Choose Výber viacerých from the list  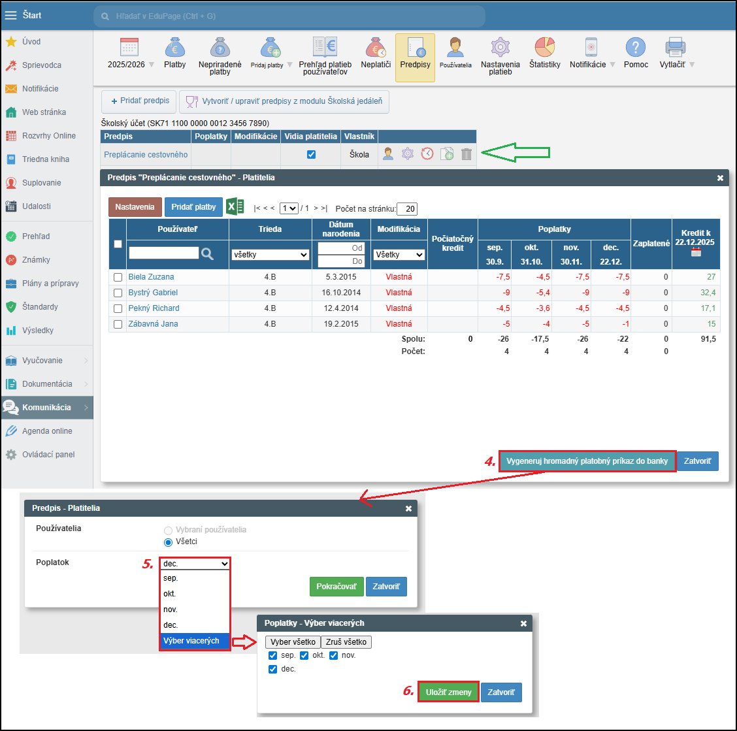pos(195,641)
